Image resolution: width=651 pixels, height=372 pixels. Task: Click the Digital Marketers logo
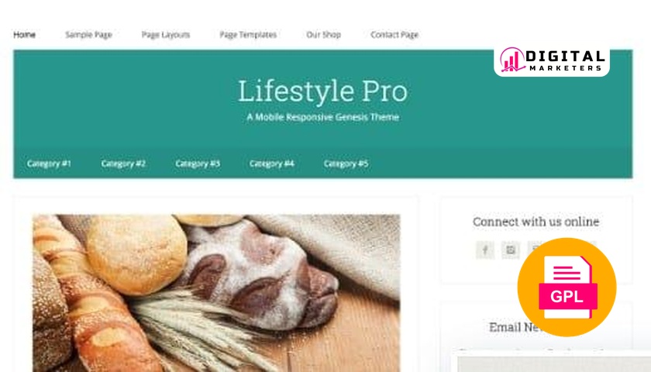click(552, 61)
